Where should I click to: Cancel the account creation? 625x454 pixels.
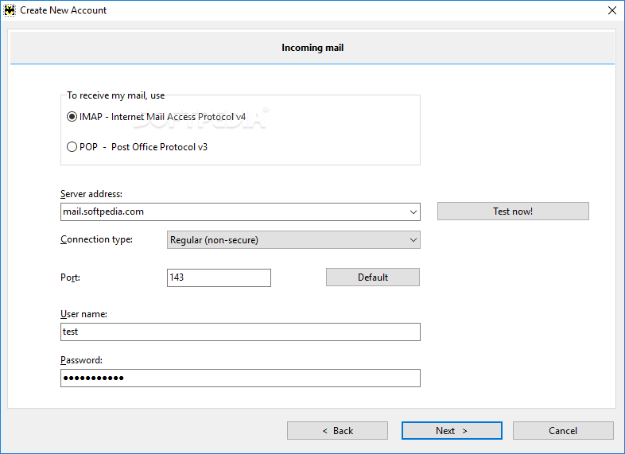coord(563,431)
